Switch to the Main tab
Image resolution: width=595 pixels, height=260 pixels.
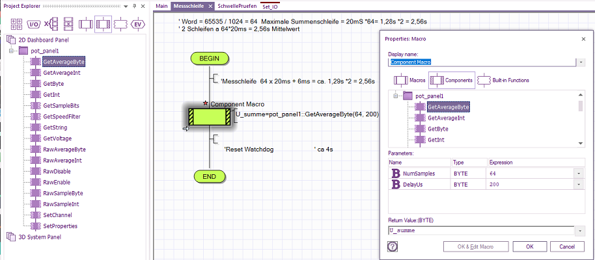162,6
